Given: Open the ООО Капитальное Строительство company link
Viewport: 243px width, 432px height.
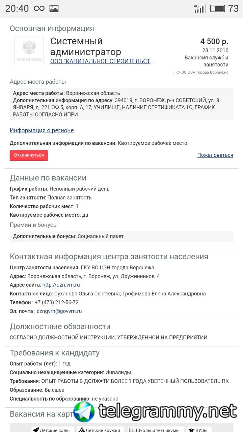Looking at the screenshot, I should coord(102,61).
